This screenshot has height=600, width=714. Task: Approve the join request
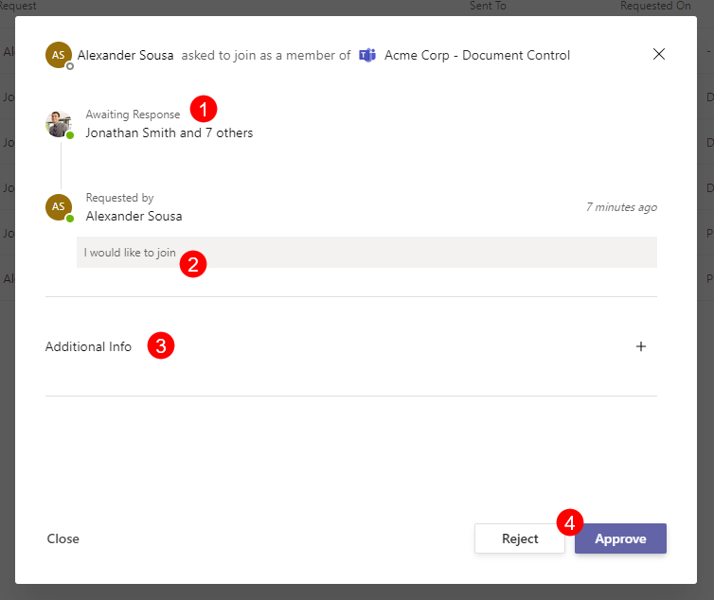coord(620,538)
